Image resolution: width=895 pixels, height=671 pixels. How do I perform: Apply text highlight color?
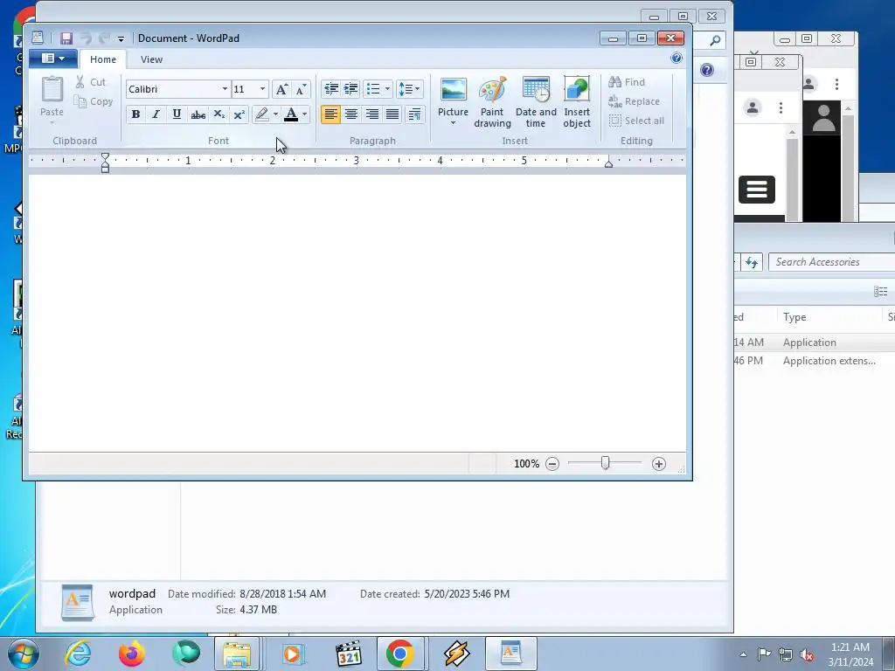(262, 114)
